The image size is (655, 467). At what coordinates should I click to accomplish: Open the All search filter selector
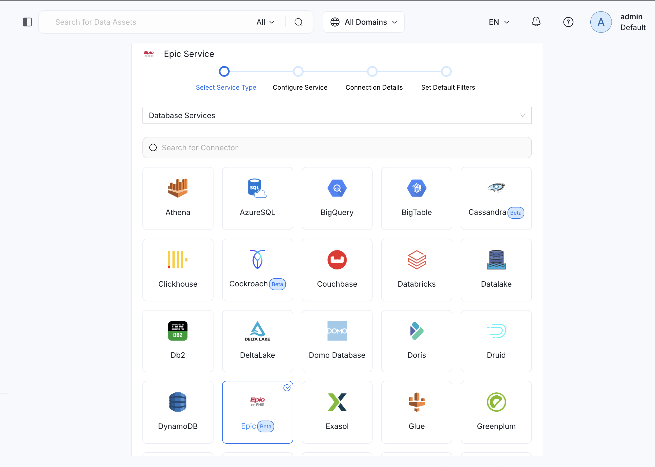coord(265,22)
